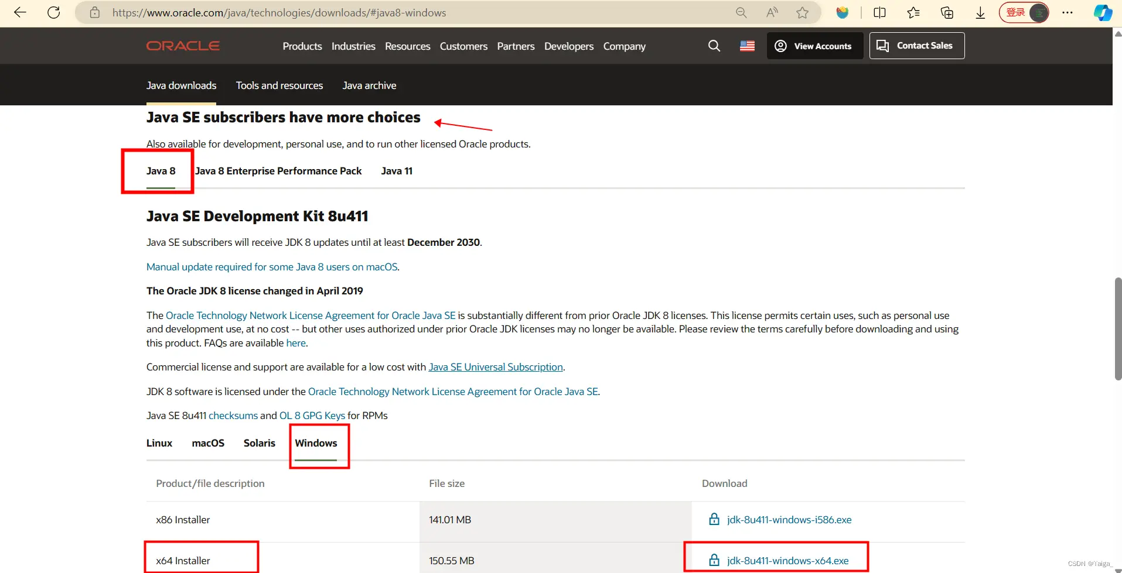Screen dimensions: 1122x573
Task: Open browser settings and more menu
Action: click(1068, 12)
